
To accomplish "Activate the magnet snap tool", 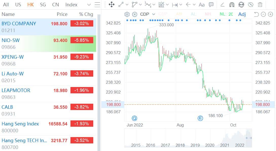I will tap(232, 5).
